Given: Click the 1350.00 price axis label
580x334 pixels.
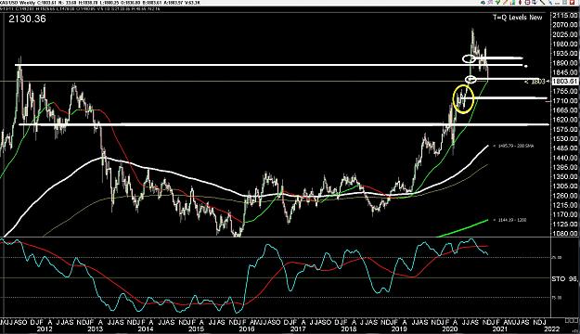Looking at the screenshot, I should coord(564,177).
